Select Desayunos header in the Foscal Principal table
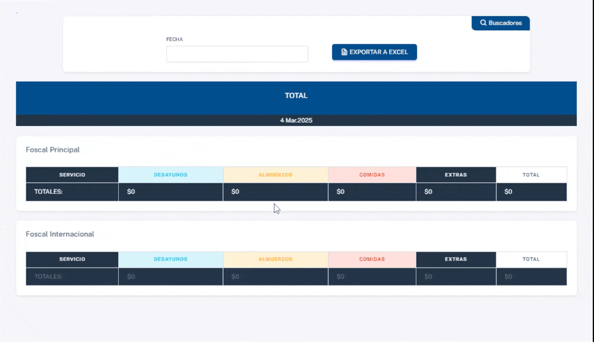The height and width of the screenshot is (342, 594). click(170, 175)
